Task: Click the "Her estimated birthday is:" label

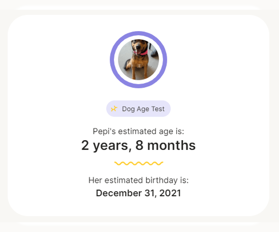Action: click(x=139, y=180)
